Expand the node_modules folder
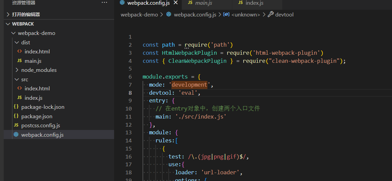The height and width of the screenshot is (181, 392). tap(17, 70)
